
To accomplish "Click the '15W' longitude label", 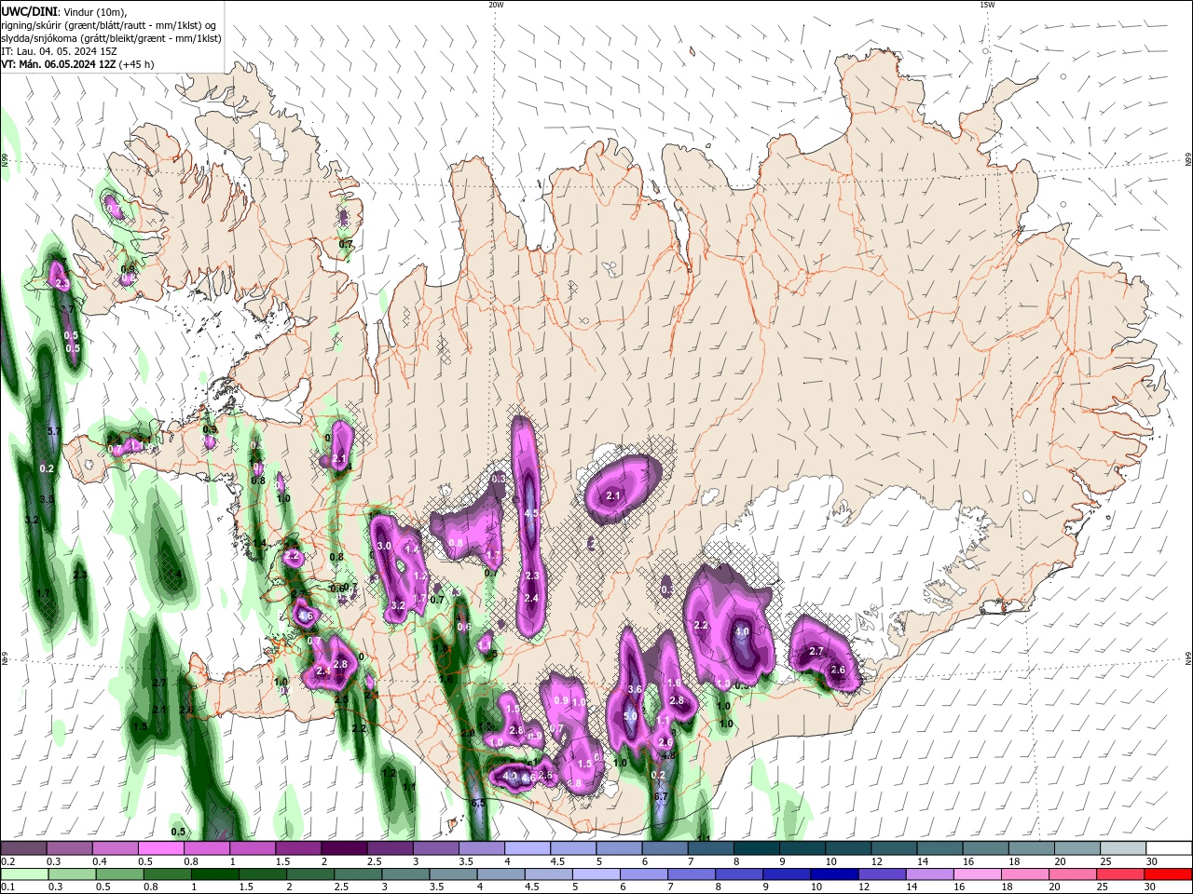I will [x=987, y=5].
